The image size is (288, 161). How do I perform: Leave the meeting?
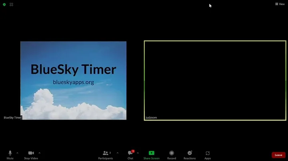coord(278,155)
